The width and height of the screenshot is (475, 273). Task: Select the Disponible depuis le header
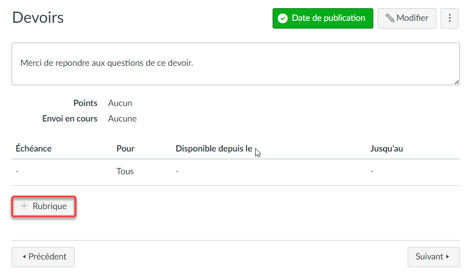pyautogui.click(x=214, y=149)
